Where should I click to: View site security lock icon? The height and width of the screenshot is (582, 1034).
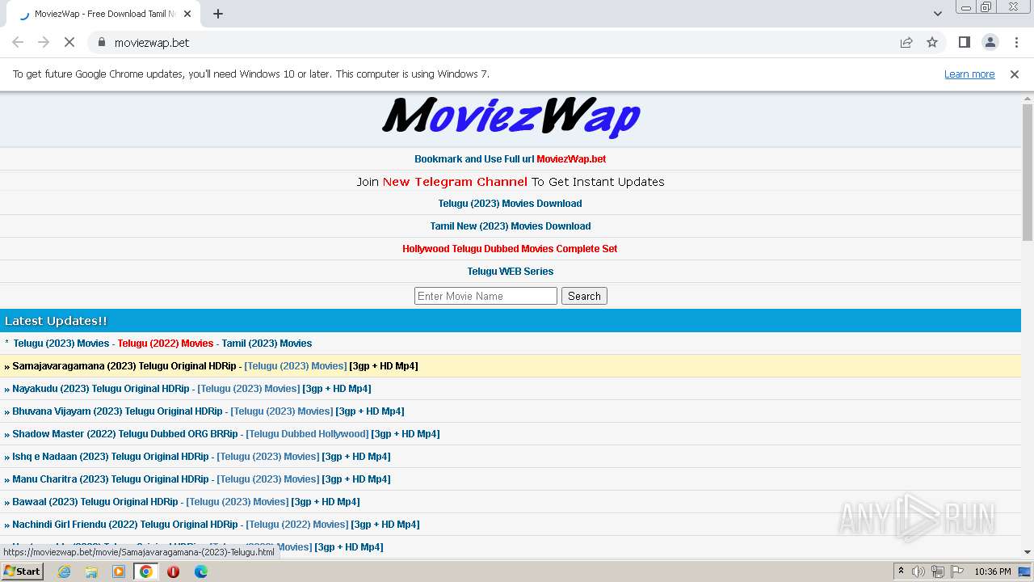(101, 42)
